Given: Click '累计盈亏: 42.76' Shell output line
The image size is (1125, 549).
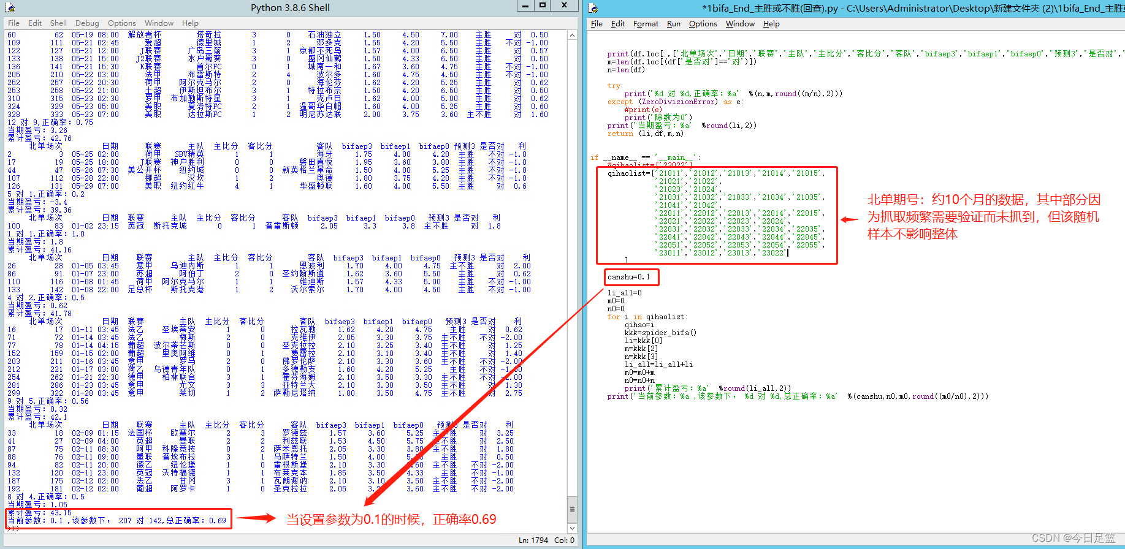Looking at the screenshot, I should point(39,138).
